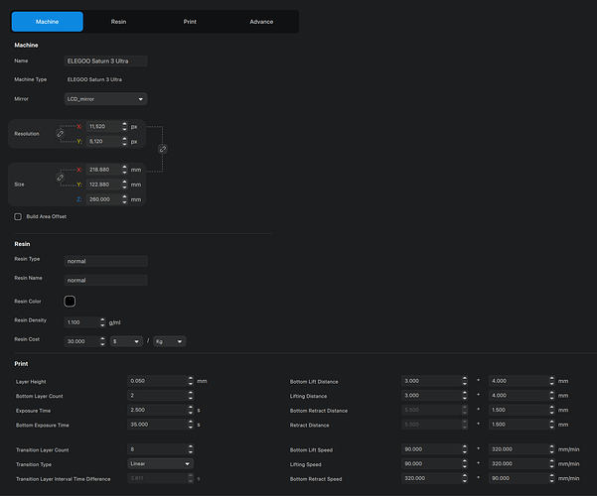Click first Bottom Lift Distance stepper arrows

(465, 381)
